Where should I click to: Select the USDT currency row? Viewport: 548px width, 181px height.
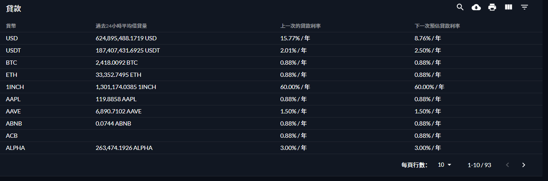point(271,50)
